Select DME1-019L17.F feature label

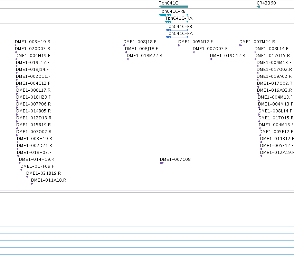point(32,63)
